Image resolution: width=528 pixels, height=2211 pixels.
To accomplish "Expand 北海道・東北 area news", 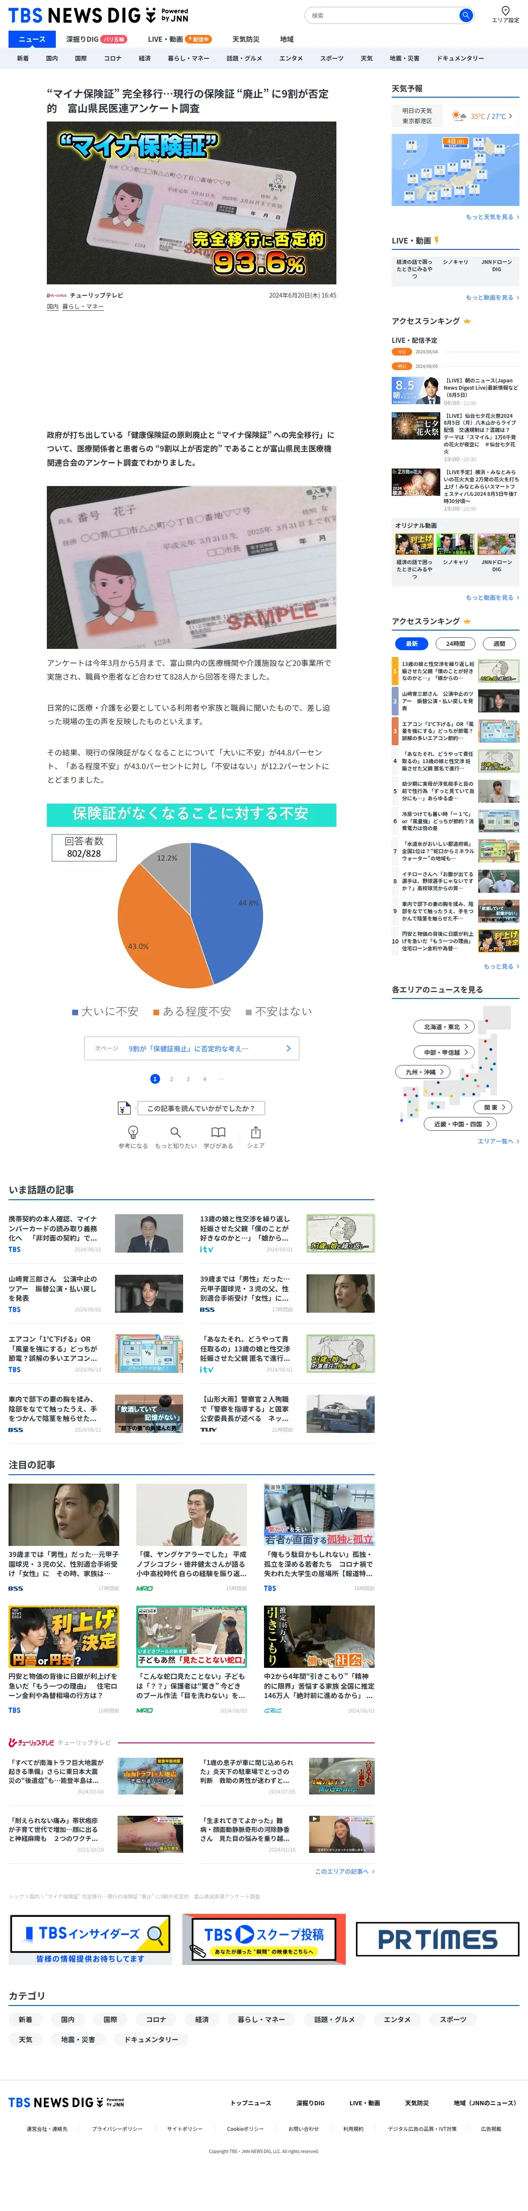I will point(444,1027).
